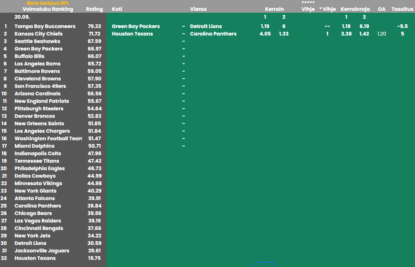This screenshot has height=267, width=415.
Task: Select the OA header cell
Action: 381,9
